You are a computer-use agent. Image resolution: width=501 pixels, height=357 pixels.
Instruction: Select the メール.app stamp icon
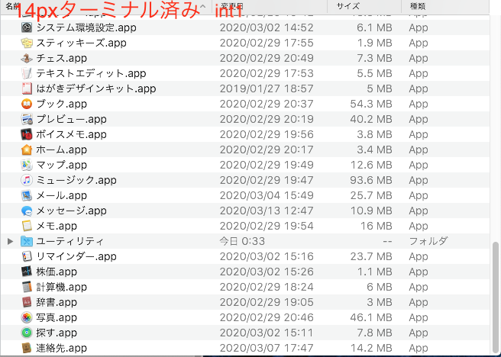pos(27,195)
